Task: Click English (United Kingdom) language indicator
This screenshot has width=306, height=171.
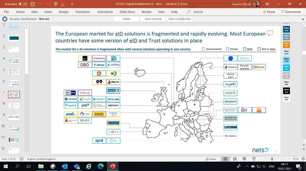Action: pos(41,159)
